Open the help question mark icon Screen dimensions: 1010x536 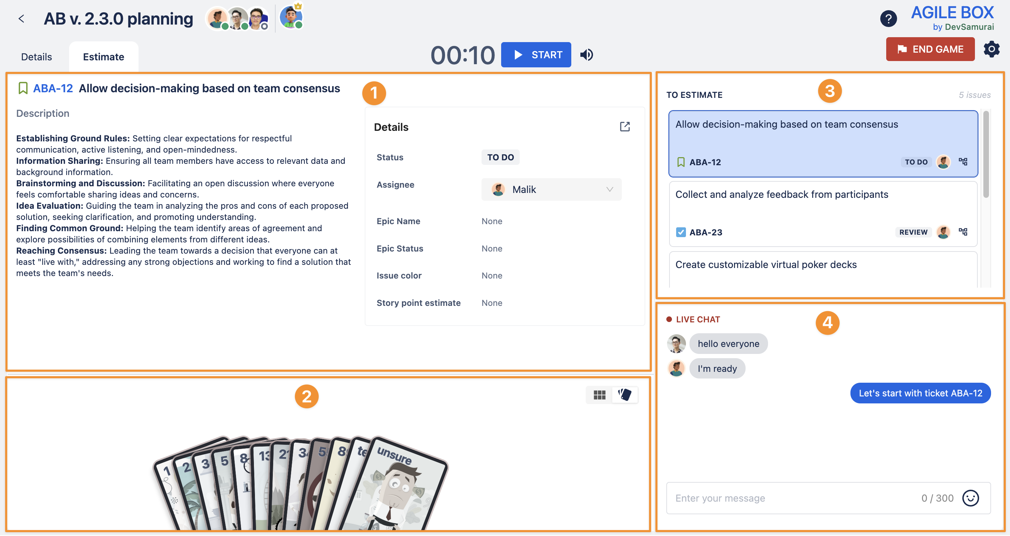(888, 19)
